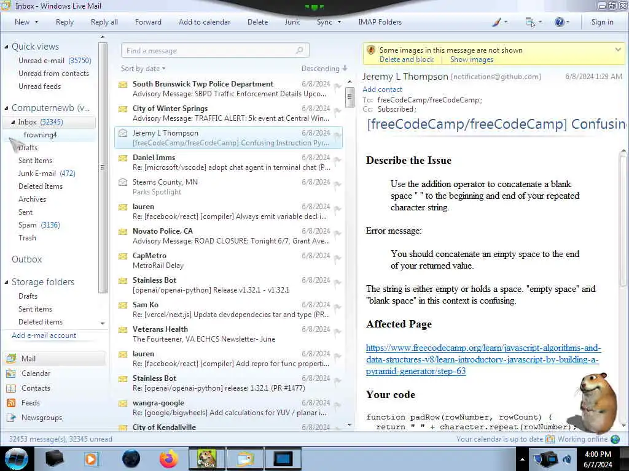Viewport: 629px width, 471px height.
Task: Collapse the Inbox folder tree
Action: pyautogui.click(x=13, y=122)
